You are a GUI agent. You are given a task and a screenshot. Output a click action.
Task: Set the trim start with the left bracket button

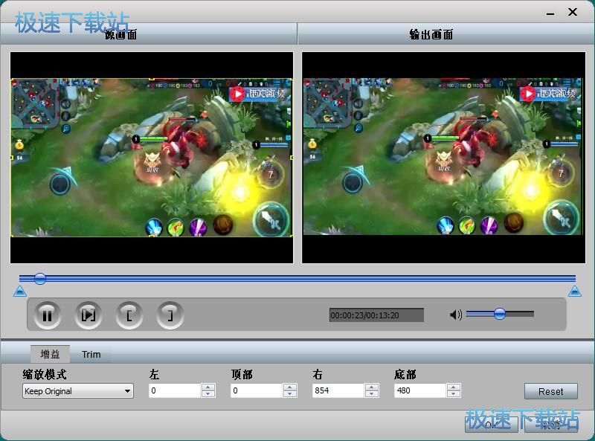tap(129, 315)
